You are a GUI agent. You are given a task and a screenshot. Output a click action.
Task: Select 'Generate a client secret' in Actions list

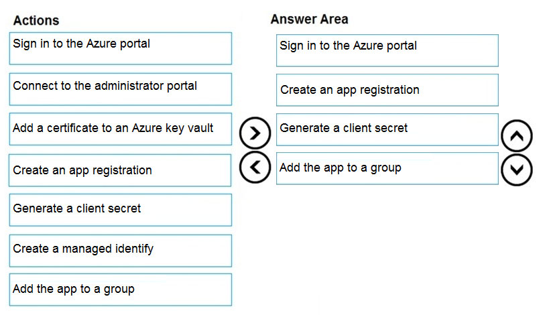click(x=121, y=210)
